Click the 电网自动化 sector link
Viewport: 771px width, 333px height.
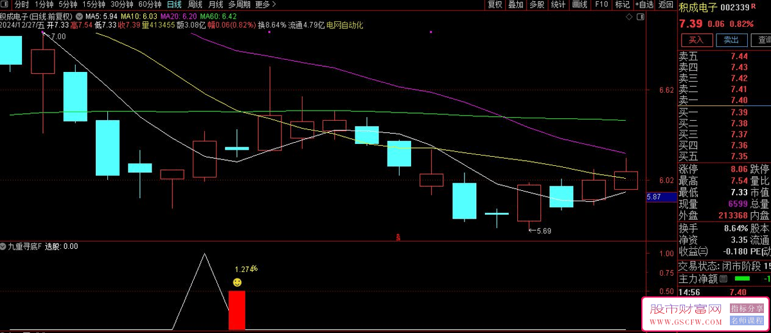point(345,25)
